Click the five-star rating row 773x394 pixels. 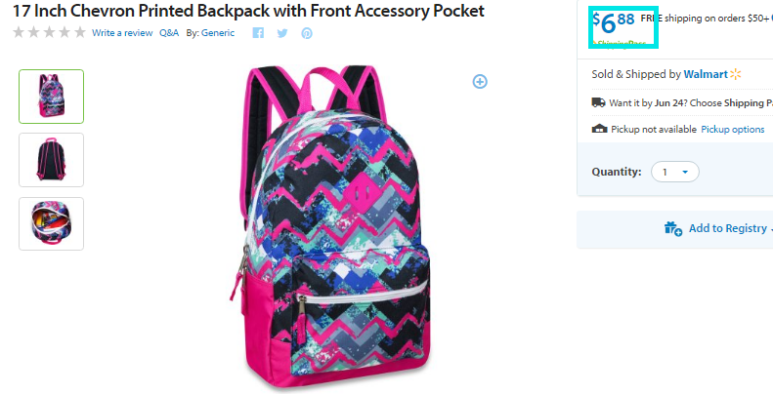[49, 32]
